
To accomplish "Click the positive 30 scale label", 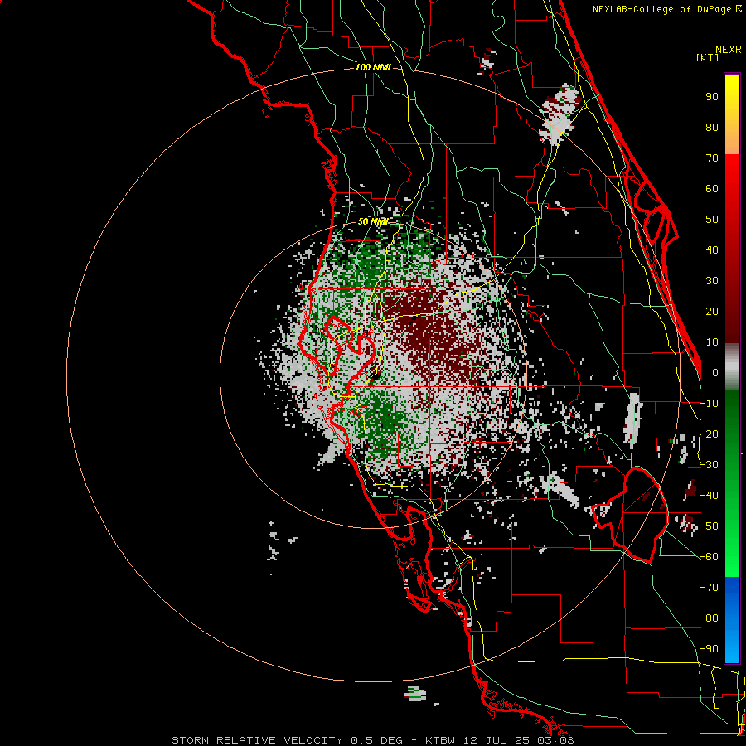I will (x=712, y=281).
